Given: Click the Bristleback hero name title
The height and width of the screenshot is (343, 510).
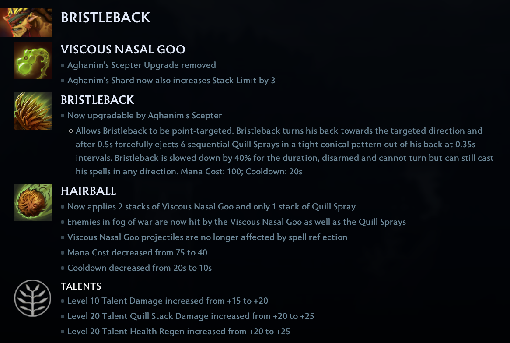Looking at the screenshot, I should click(105, 18).
